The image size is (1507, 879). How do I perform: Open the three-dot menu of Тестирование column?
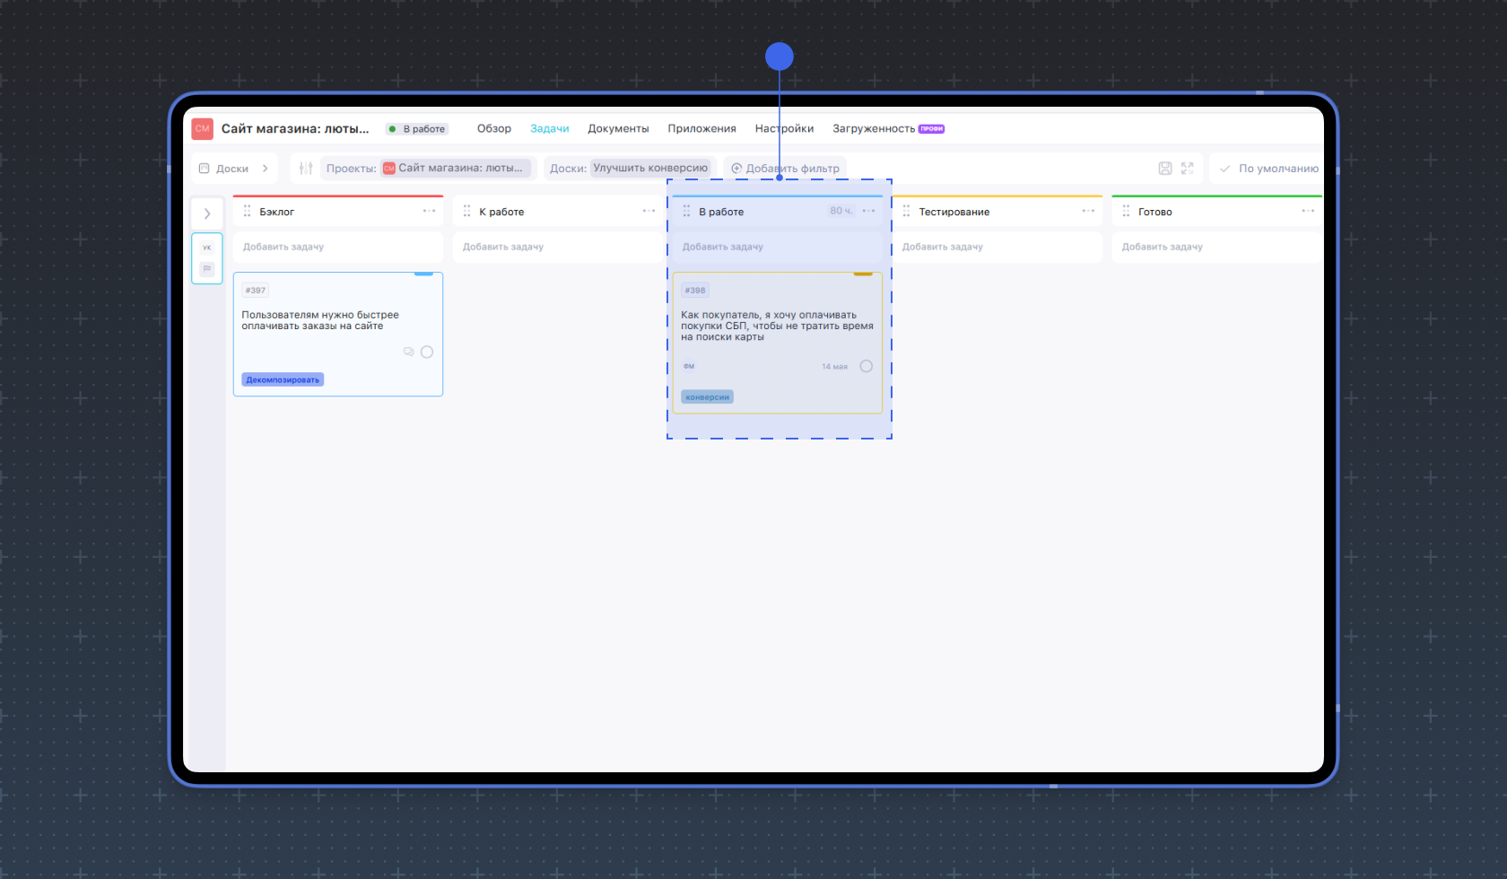coord(1088,212)
